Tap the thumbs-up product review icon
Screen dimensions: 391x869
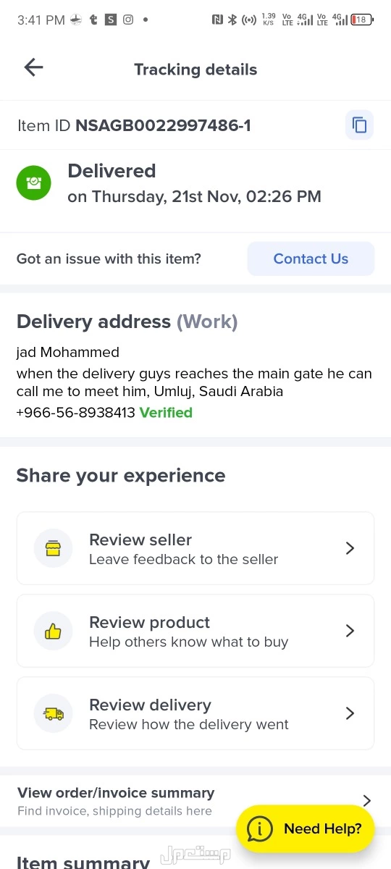pyautogui.click(x=53, y=631)
